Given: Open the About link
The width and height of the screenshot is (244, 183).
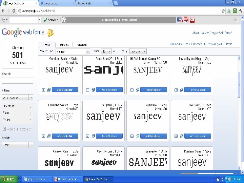Looking at the screenshot, I should click(x=196, y=33).
